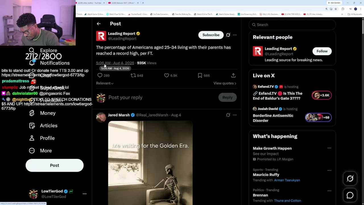Image resolution: width=364 pixels, height=205 pixels.
Task: Open a new browser tab
Action: tap(143, 3)
